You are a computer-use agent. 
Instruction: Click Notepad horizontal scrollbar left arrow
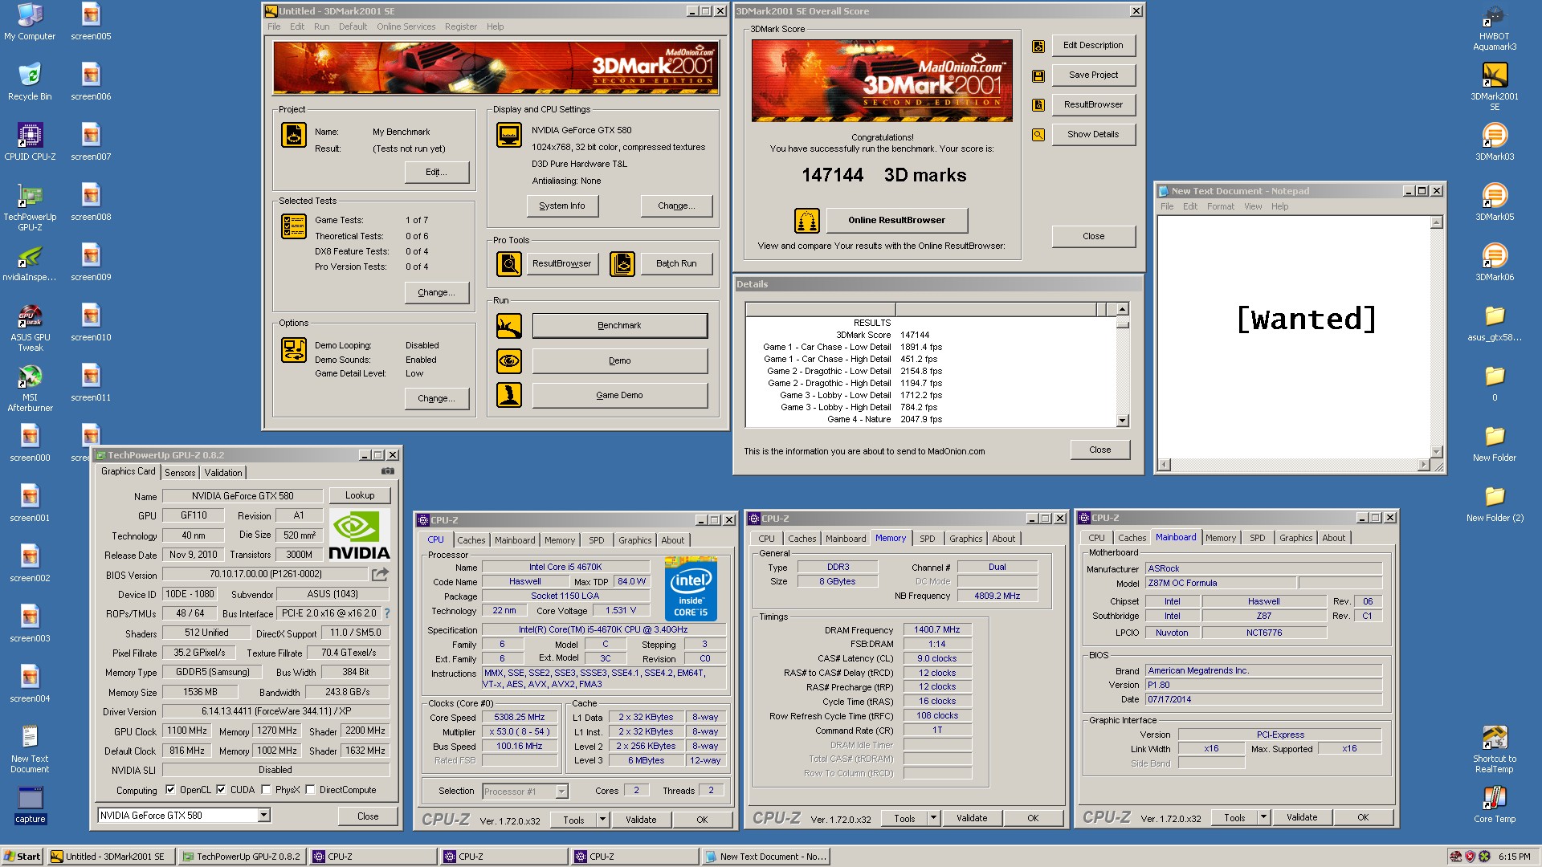1165,464
